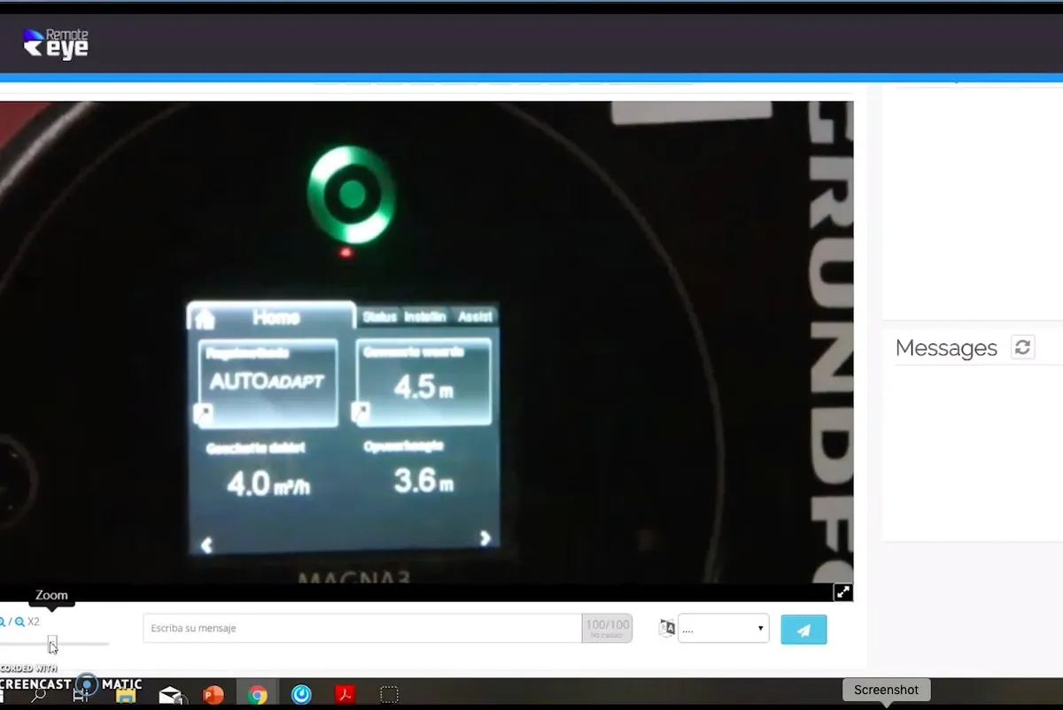Select the Status tab on the pump display
The width and height of the screenshot is (1063, 710).
[380, 316]
